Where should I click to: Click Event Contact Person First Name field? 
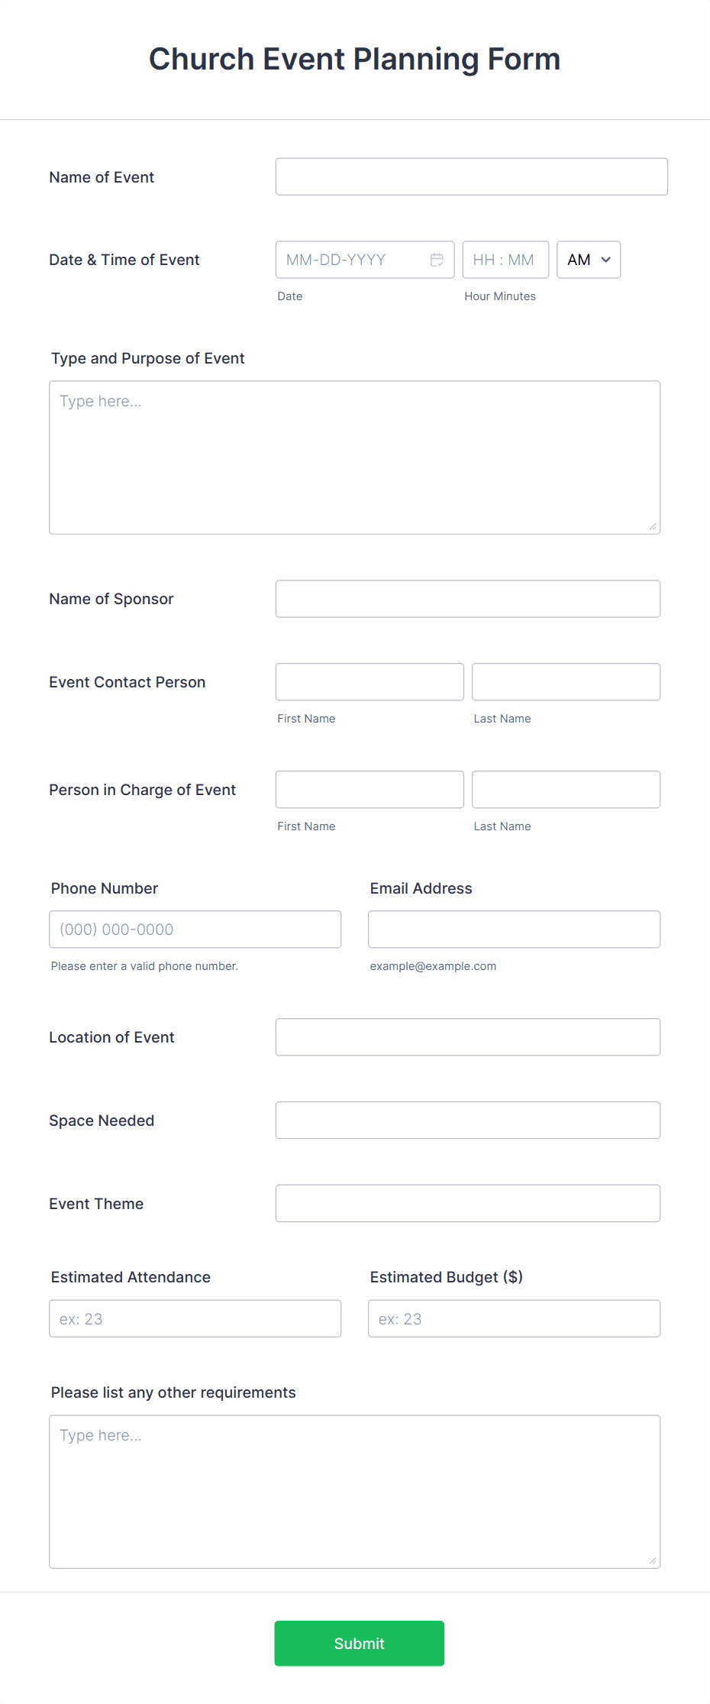pyautogui.click(x=369, y=681)
